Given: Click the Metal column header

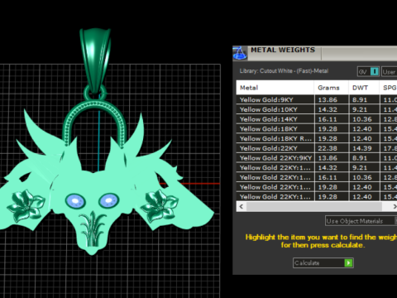Looking at the screenshot, I should point(275,88).
